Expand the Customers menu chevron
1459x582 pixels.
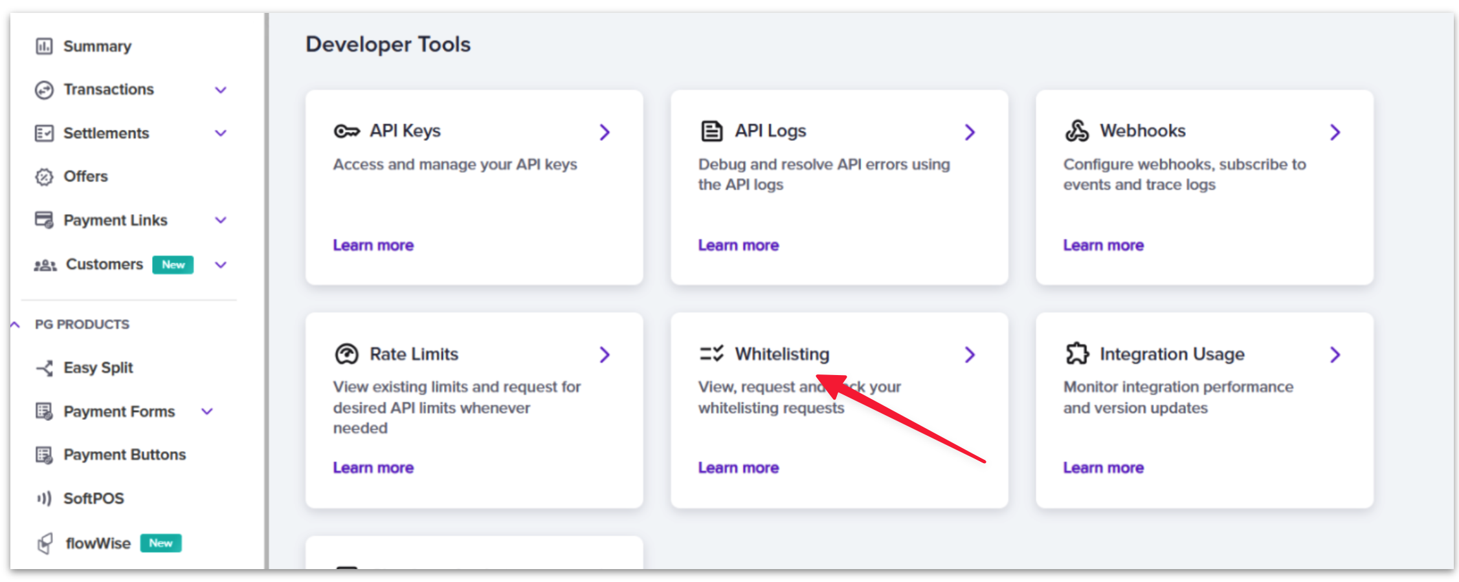pyautogui.click(x=221, y=265)
